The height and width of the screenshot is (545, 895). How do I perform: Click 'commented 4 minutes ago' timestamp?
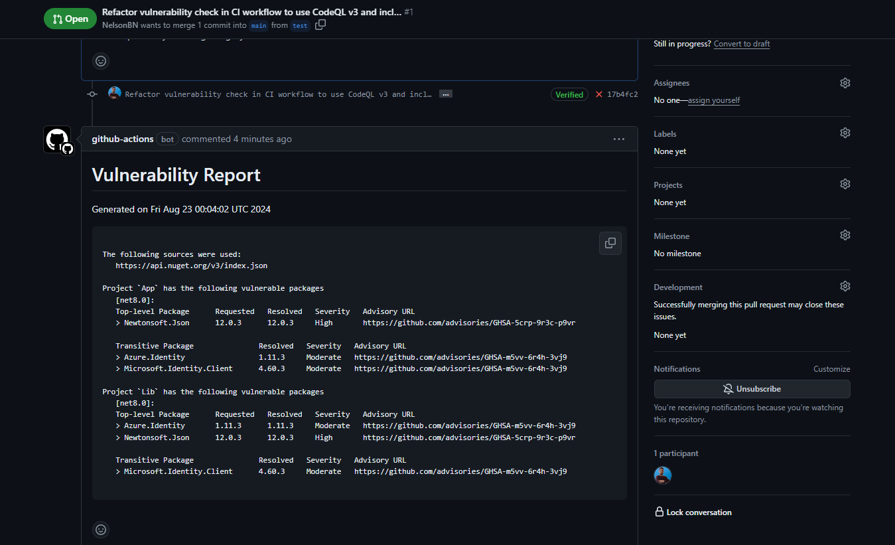tap(237, 139)
